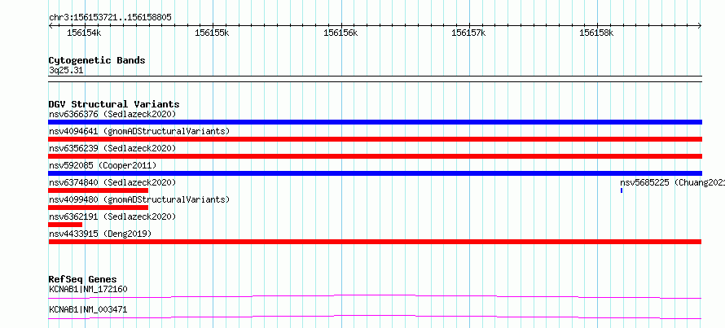Click the short red bar under nsv6362191
Screen dimensions: 725x328
[x=65, y=225]
